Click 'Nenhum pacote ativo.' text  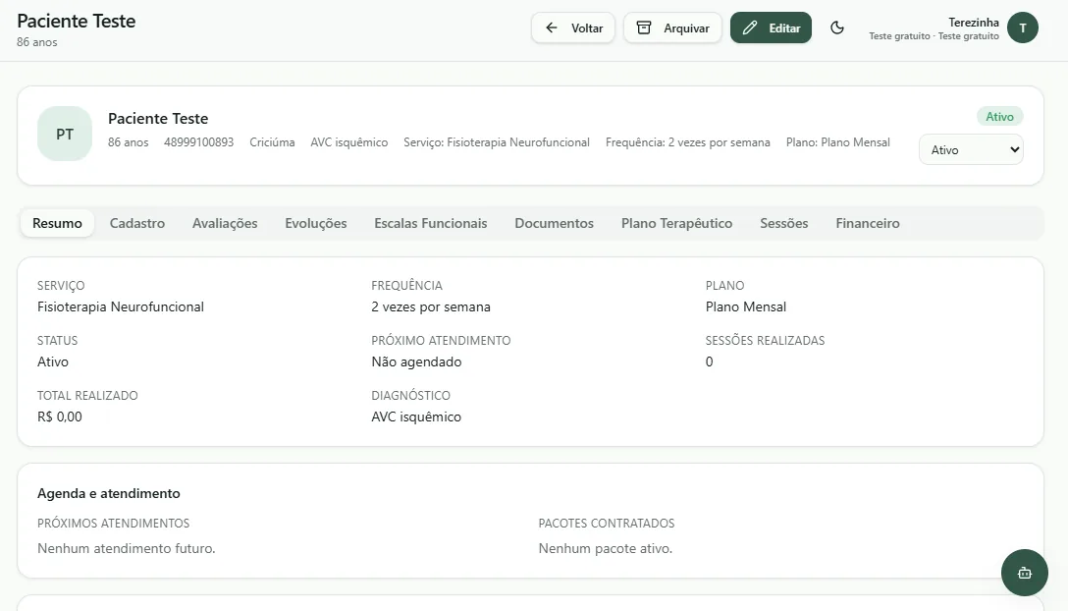605,548
